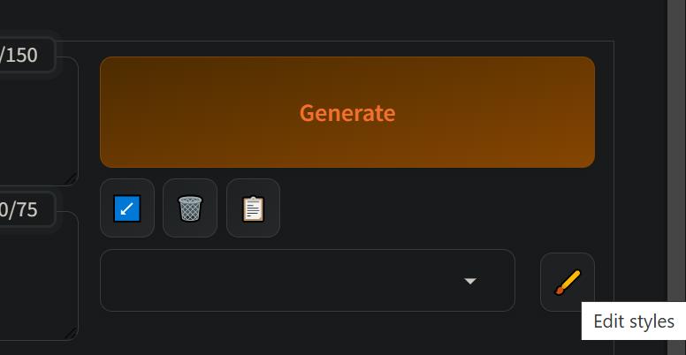This screenshot has width=686, height=355.
Task: Select the wastebasket button under Generate
Action: [x=190, y=208]
